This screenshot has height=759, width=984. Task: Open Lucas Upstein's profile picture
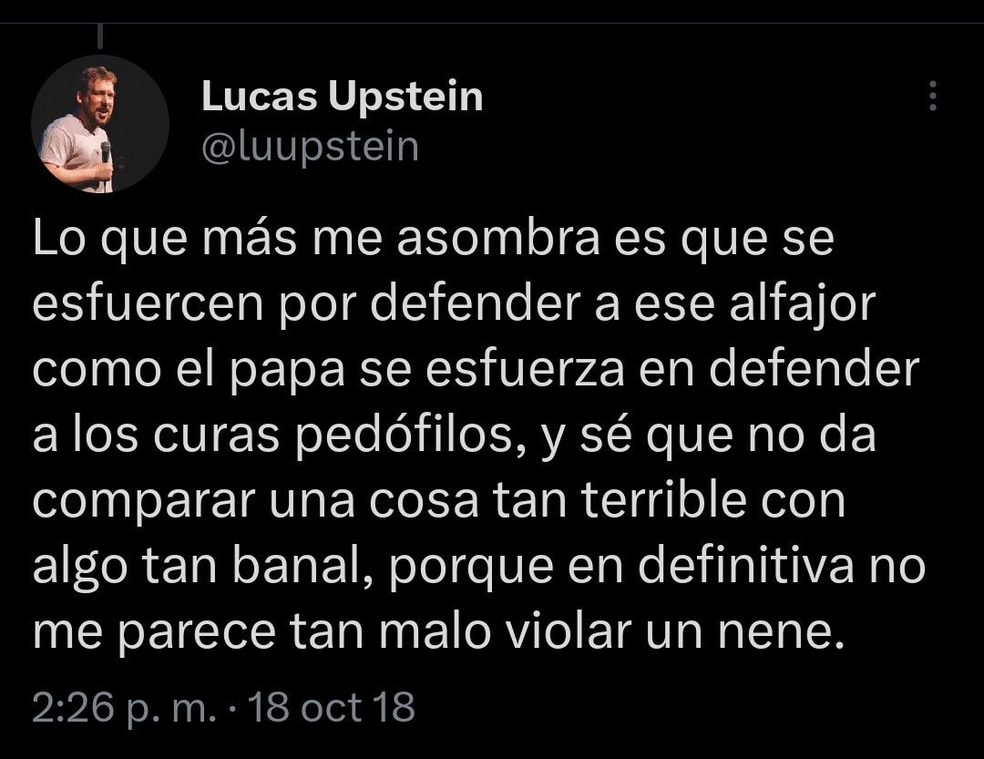pos(100,124)
